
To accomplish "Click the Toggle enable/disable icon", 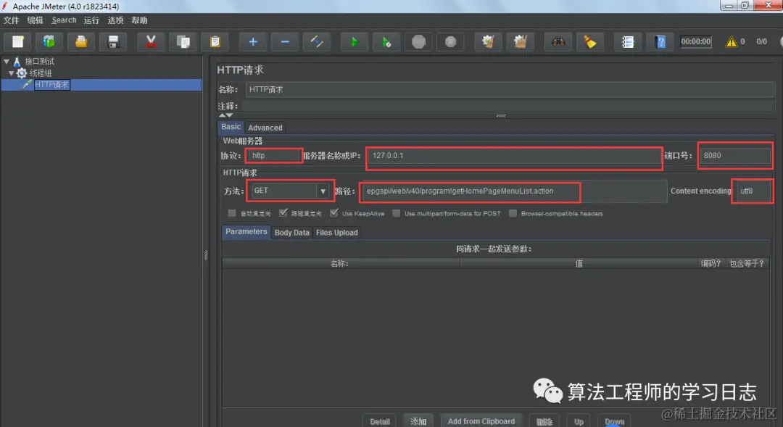I will point(317,42).
